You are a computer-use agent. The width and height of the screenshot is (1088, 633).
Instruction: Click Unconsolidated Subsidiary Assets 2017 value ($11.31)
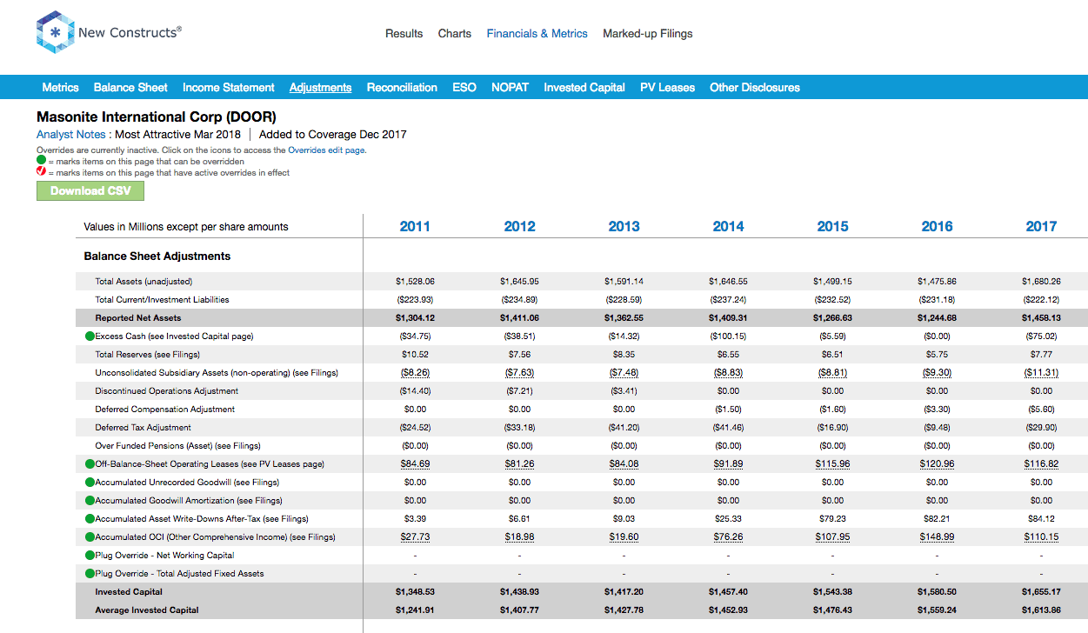coord(1041,373)
